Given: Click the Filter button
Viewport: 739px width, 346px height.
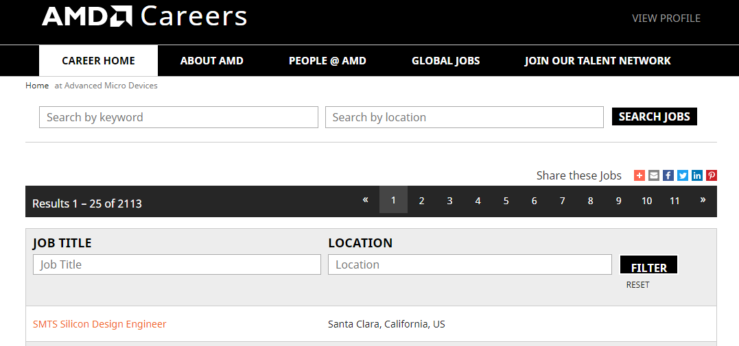Looking at the screenshot, I should point(648,265).
